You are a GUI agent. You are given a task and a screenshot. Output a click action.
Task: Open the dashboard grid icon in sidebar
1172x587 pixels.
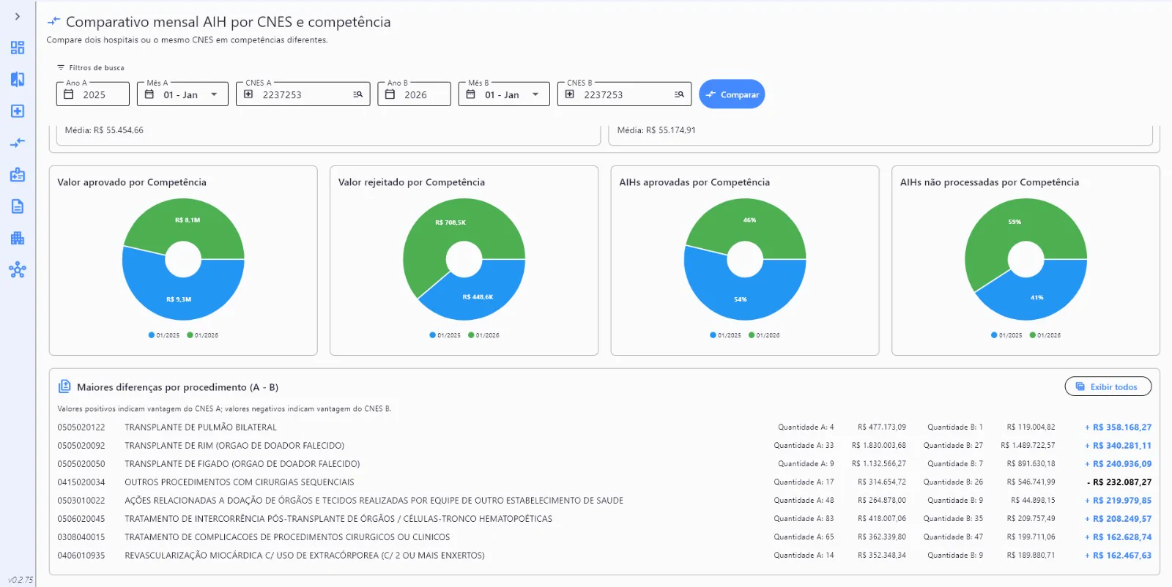coord(18,48)
